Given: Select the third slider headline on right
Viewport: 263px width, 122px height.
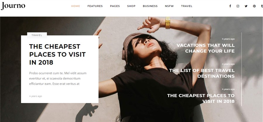Looking at the screenshot, I should coord(201,98).
